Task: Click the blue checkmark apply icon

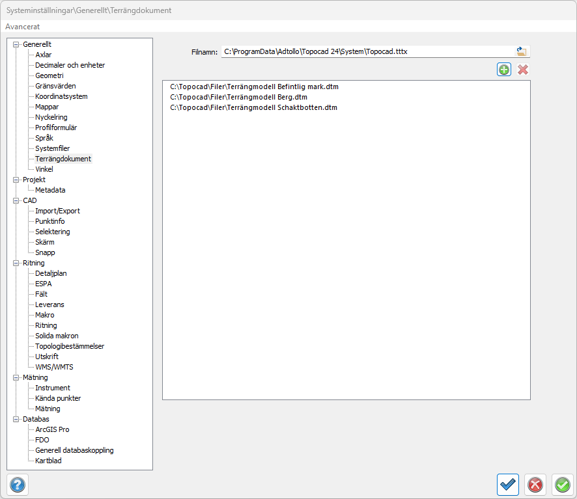Action: click(x=507, y=485)
